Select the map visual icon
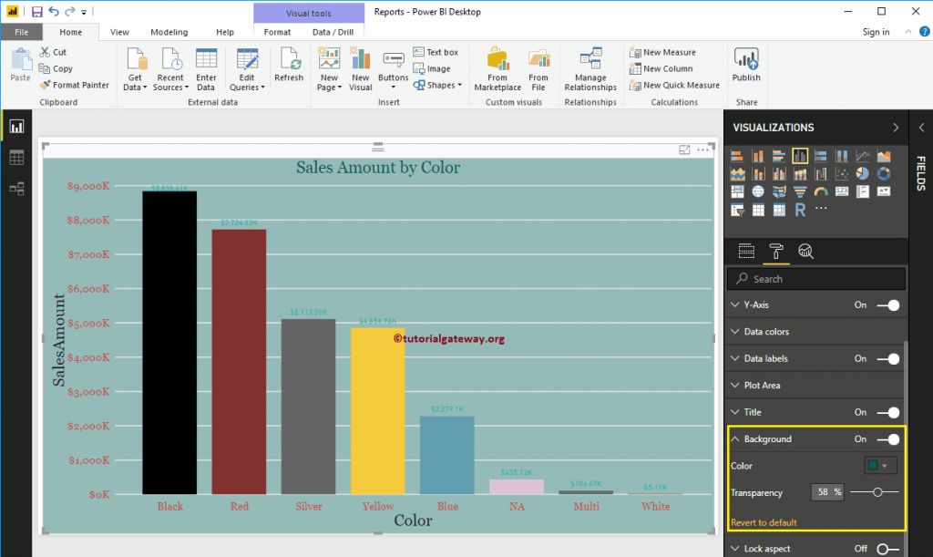The image size is (933, 557). [758, 190]
